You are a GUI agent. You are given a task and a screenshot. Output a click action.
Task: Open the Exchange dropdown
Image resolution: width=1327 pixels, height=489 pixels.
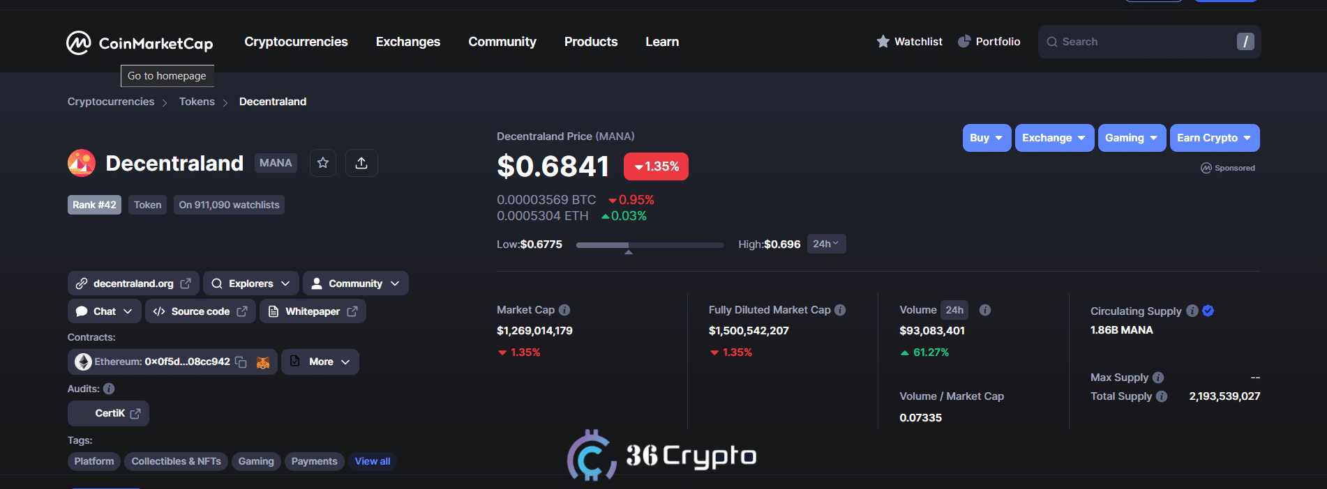click(x=1054, y=138)
